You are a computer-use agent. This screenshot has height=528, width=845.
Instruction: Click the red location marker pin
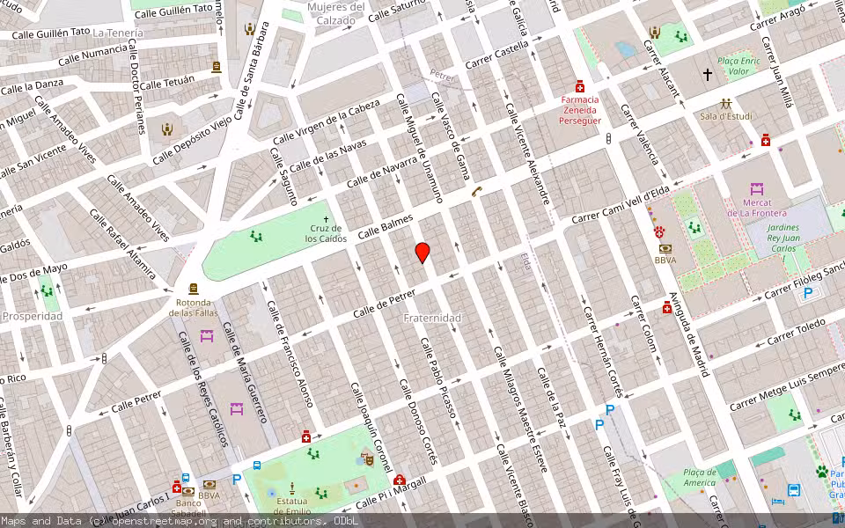(x=422, y=253)
